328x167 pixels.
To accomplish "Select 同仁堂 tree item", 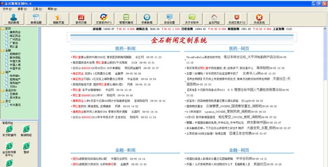I will point(14,47).
